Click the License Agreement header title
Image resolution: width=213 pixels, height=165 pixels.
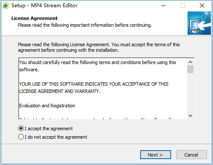pyautogui.click(x=34, y=18)
